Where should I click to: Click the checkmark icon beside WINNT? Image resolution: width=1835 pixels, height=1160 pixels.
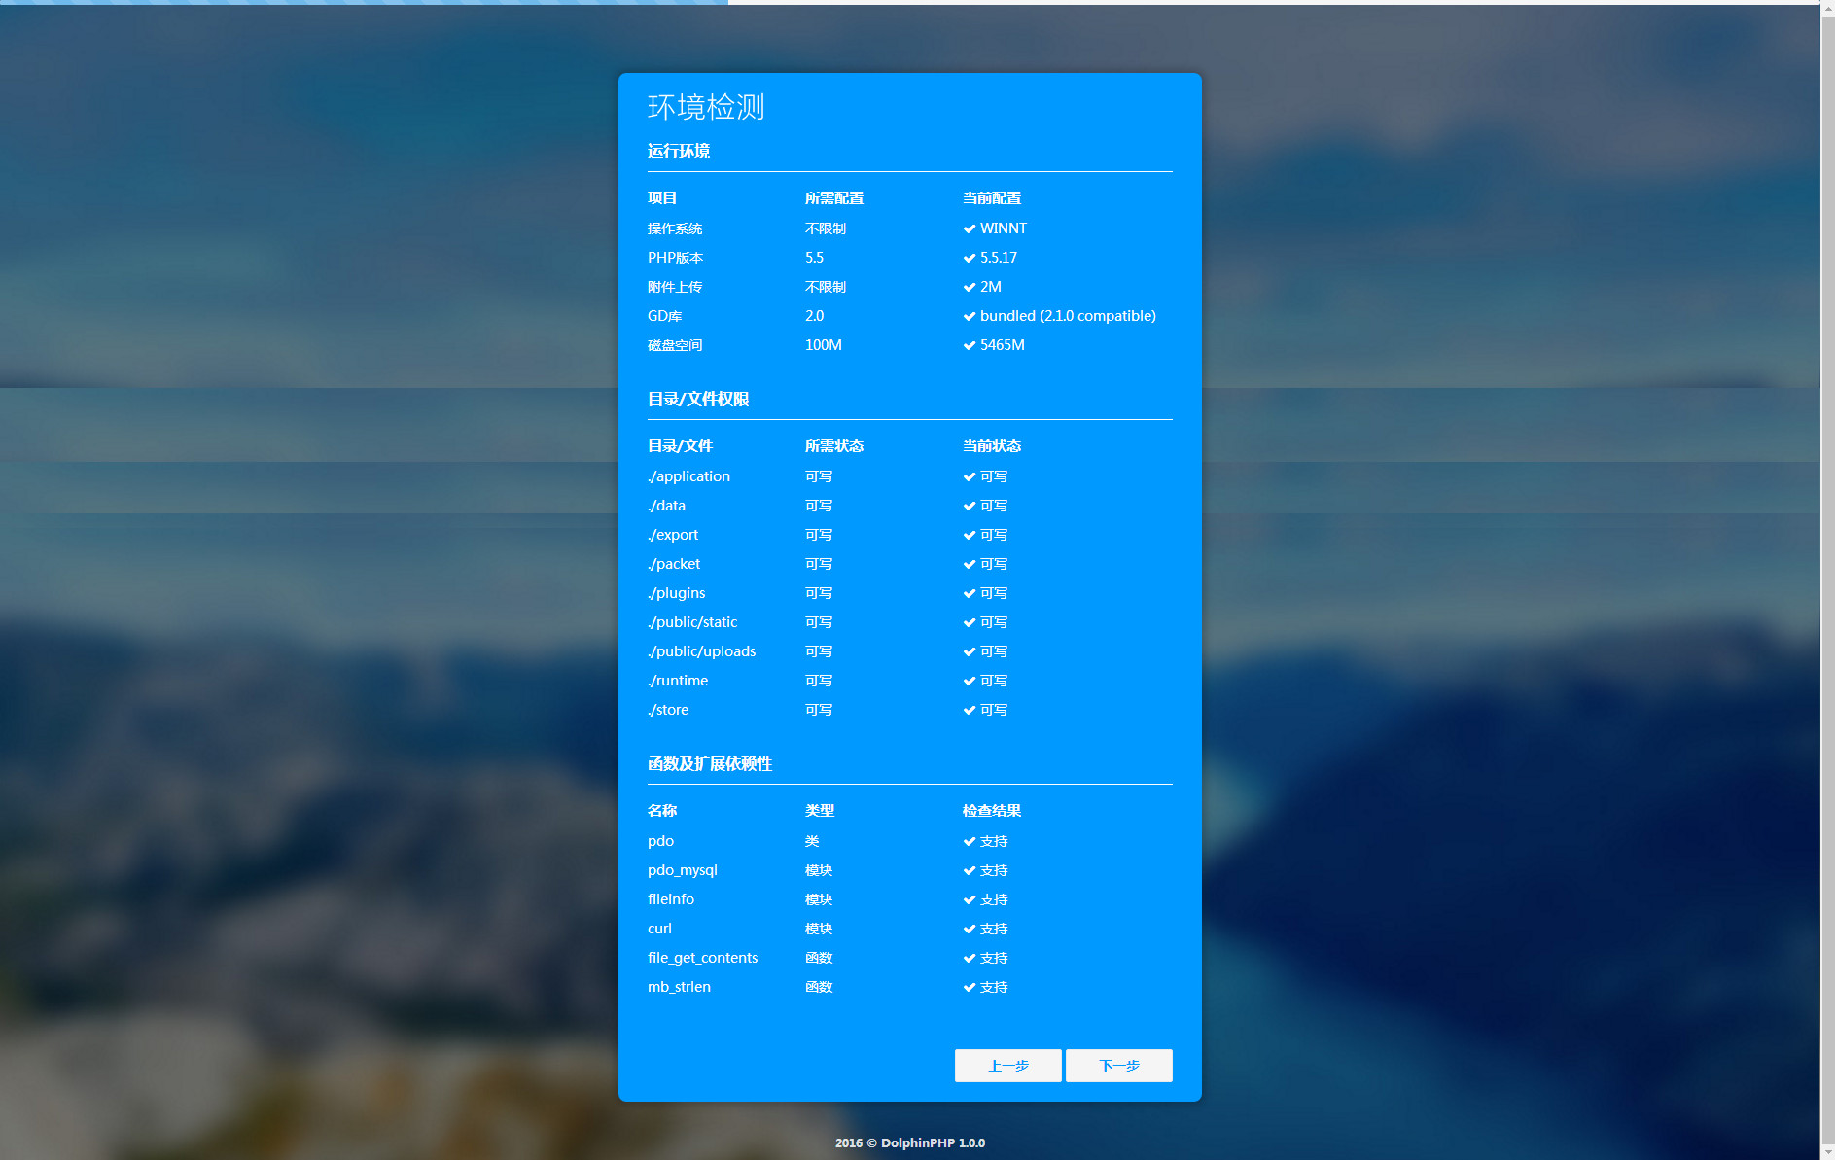point(970,228)
